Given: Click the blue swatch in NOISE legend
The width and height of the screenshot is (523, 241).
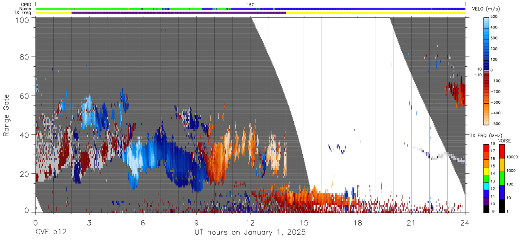Looking at the screenshot, I should point(502,192).
